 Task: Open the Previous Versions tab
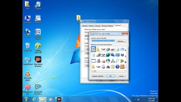tap(107, 26)
